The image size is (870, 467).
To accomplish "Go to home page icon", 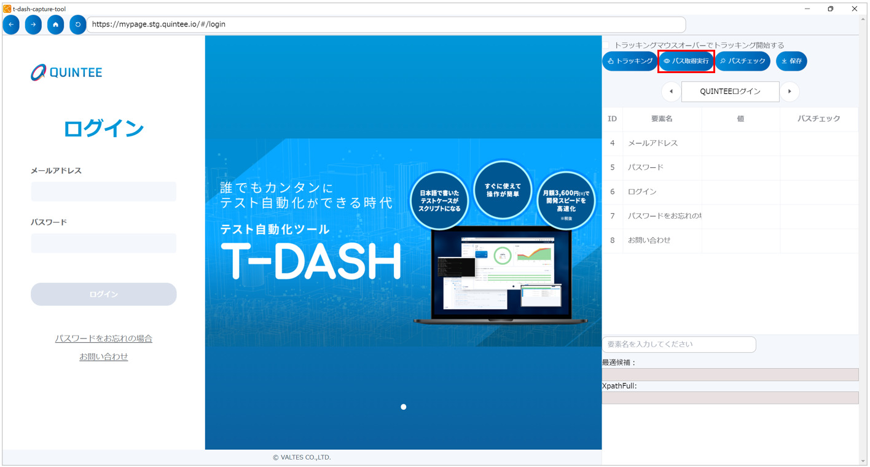I will coord(55,25).
